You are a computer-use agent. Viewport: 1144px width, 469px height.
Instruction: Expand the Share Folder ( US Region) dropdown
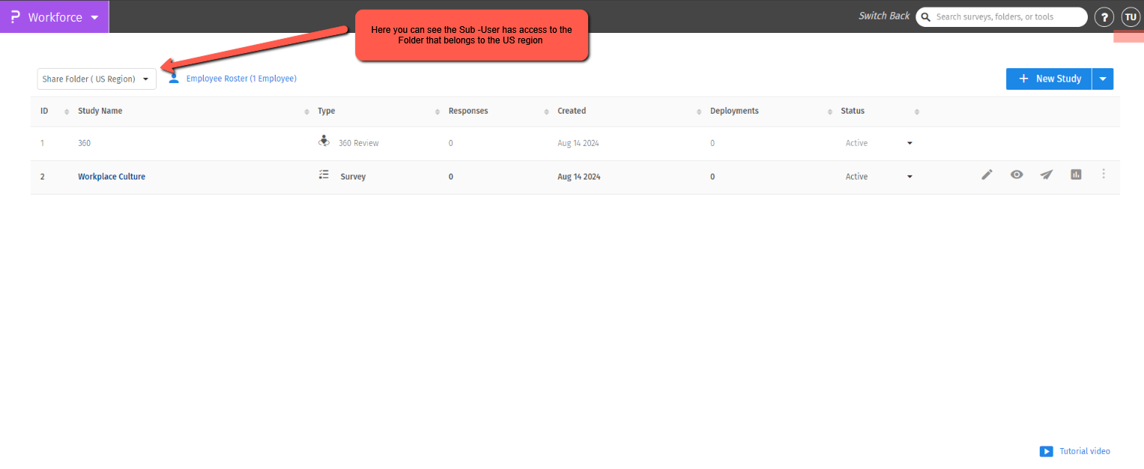tap(96, 78)
